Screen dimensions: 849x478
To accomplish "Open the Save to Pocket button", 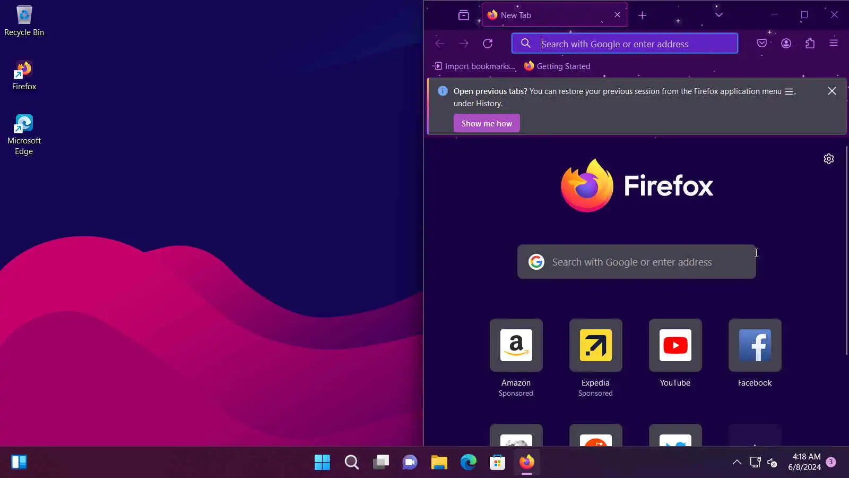I will 762,44.
